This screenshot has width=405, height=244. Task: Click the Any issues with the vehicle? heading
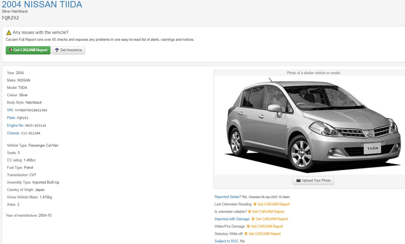point(41,32)
